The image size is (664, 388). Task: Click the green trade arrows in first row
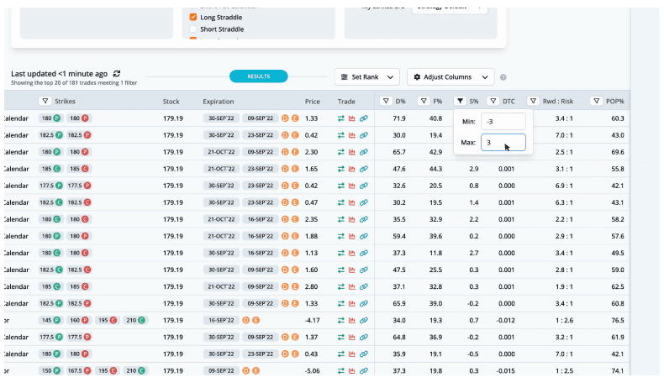(342, 118)
